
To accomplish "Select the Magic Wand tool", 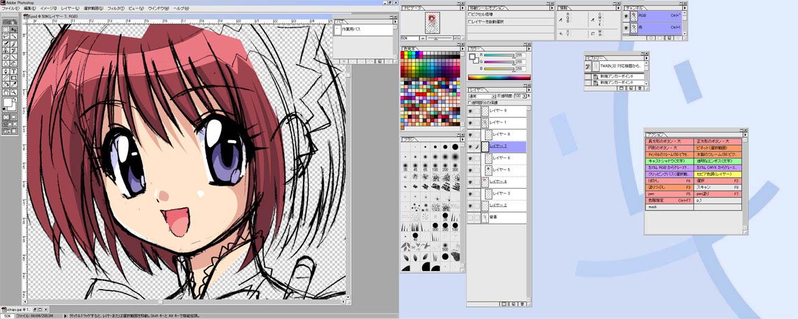I will tap(14, 36).
